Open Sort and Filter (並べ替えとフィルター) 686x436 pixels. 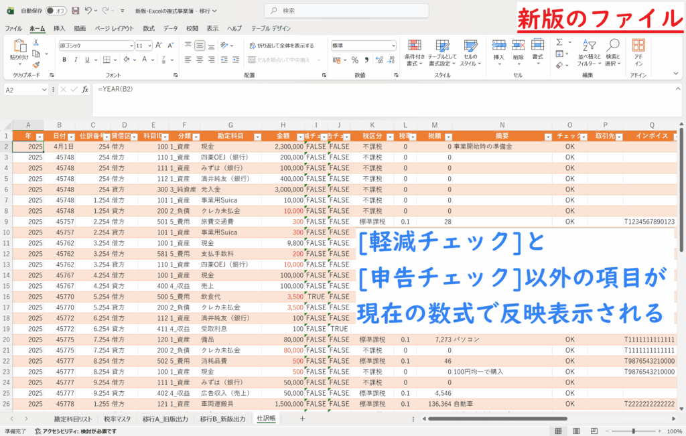[586, 52]
